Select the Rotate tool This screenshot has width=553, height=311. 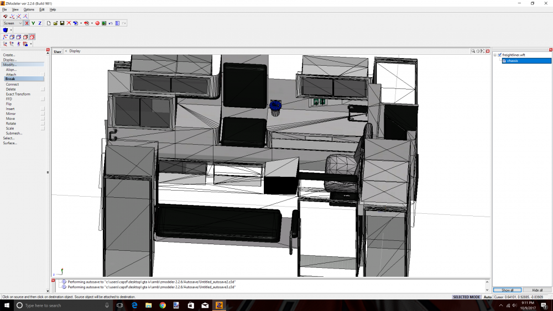coord(11,124)
